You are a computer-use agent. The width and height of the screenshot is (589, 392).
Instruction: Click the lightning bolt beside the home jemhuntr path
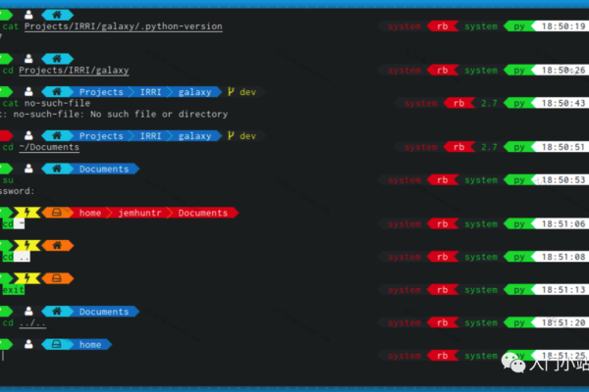point(28,213)
